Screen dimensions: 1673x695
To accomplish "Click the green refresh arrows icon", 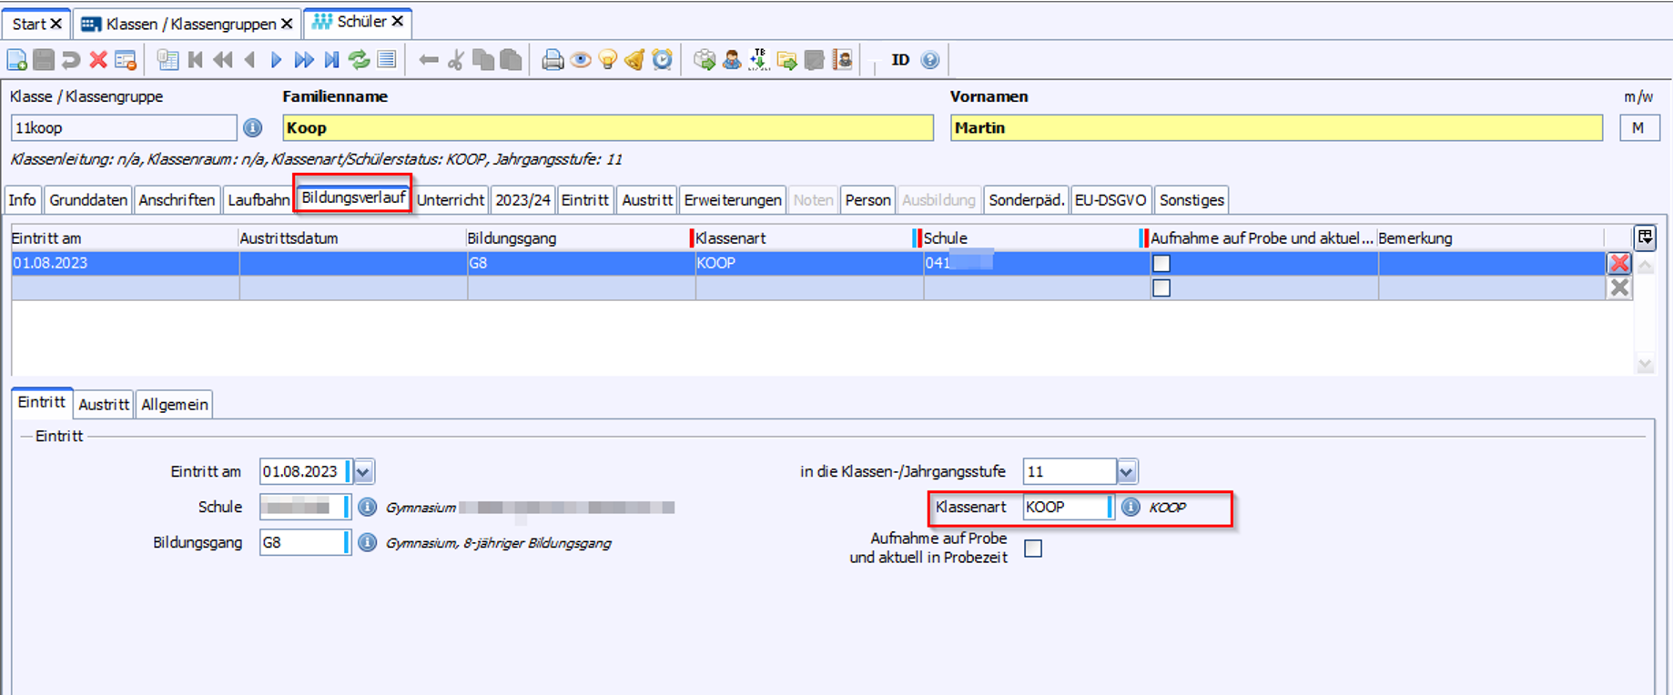I will pos(360,60).
